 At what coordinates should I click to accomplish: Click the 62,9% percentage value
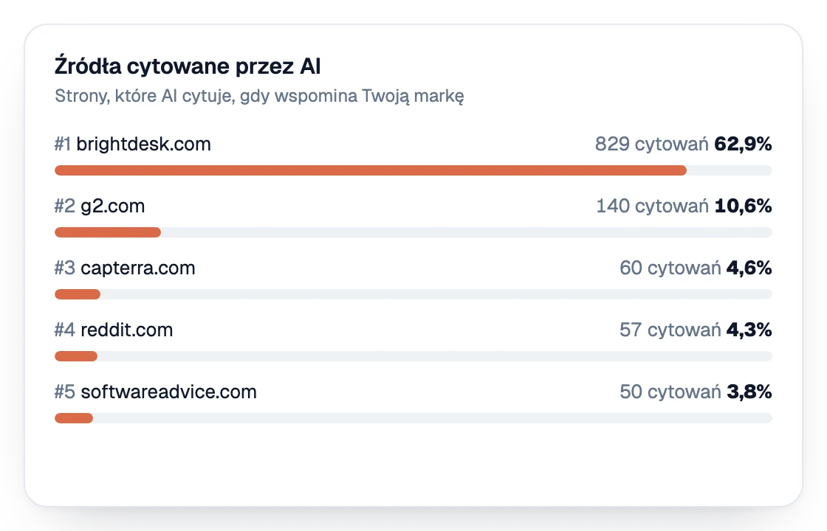click(x=743, y=145)
